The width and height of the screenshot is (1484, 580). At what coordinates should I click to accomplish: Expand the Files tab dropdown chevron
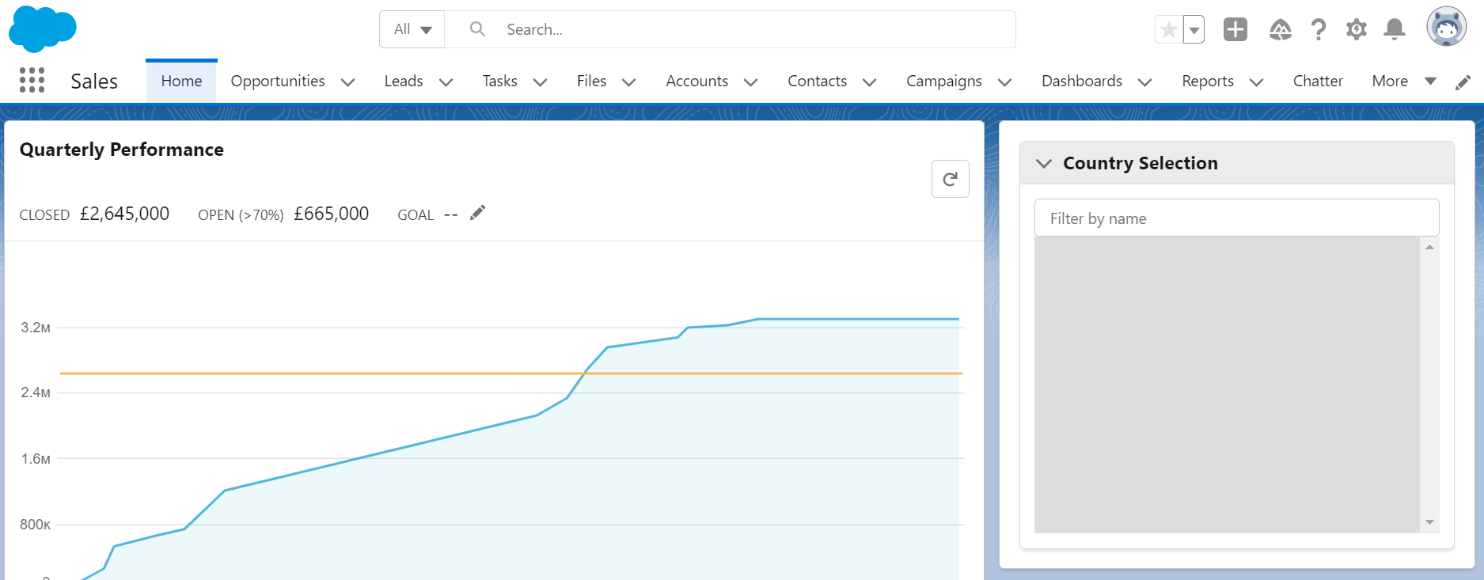[x=629, y=82]
